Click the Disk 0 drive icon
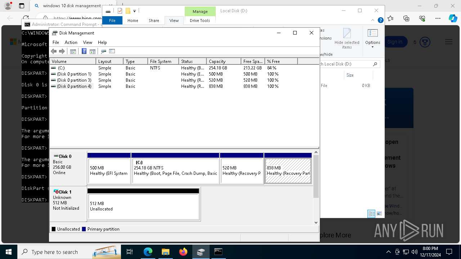461x259 pixels. [x=56, y=156]
